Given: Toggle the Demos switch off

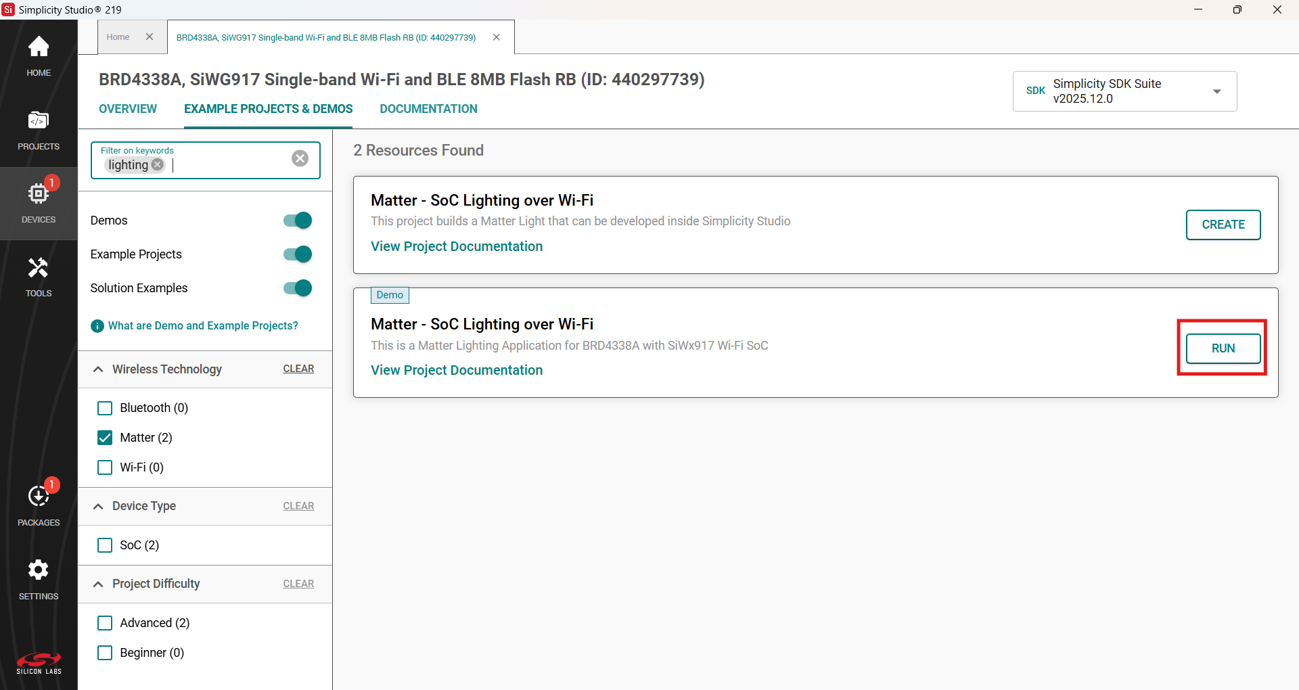Looking at the screenshot, I should [298, 221].
